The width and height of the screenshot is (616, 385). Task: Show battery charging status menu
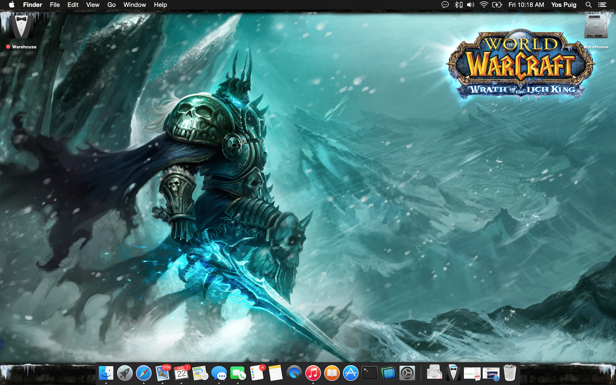[x=497, y=5]
